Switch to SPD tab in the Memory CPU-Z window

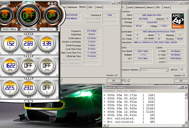click(90, 7)
